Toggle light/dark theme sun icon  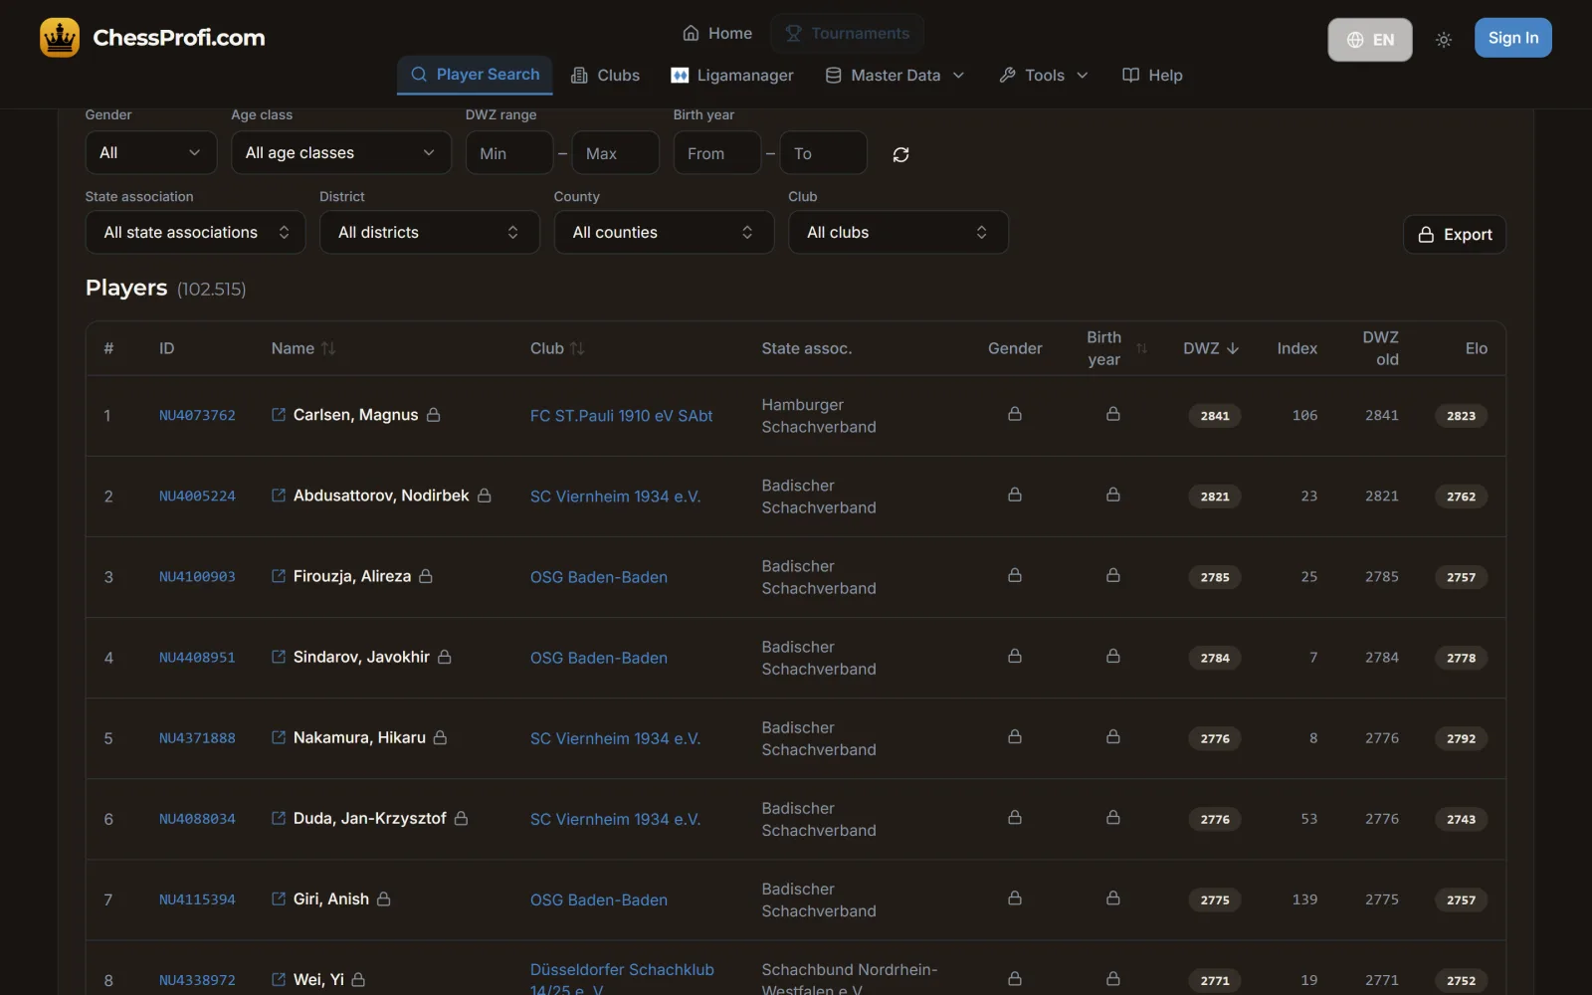click(x=1444, y=40)
